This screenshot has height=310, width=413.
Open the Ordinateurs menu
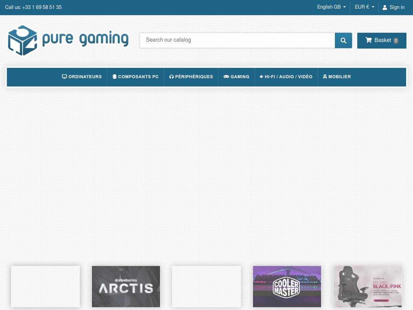82,77
